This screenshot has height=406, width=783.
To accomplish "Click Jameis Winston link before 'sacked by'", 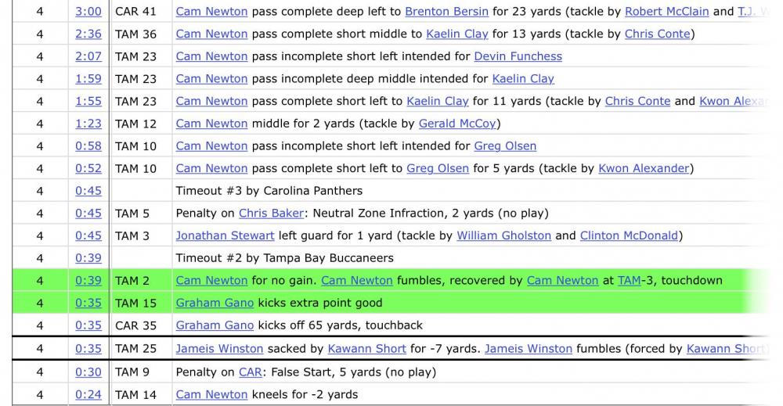I will click(x=219, y=349).
